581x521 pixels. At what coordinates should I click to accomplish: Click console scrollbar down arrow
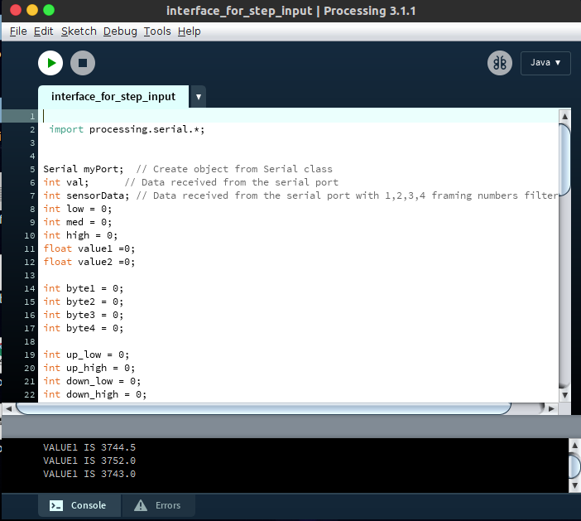574,485
